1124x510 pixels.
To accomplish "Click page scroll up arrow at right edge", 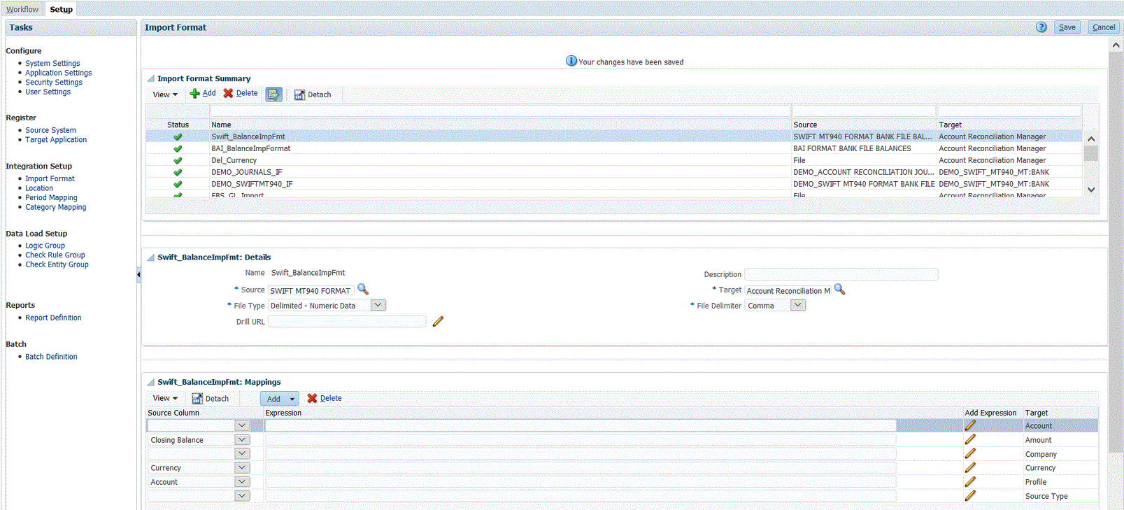I will click(x=1116, y=45).
